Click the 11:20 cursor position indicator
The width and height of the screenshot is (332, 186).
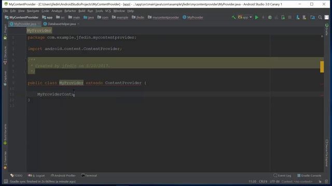(252, 181)
